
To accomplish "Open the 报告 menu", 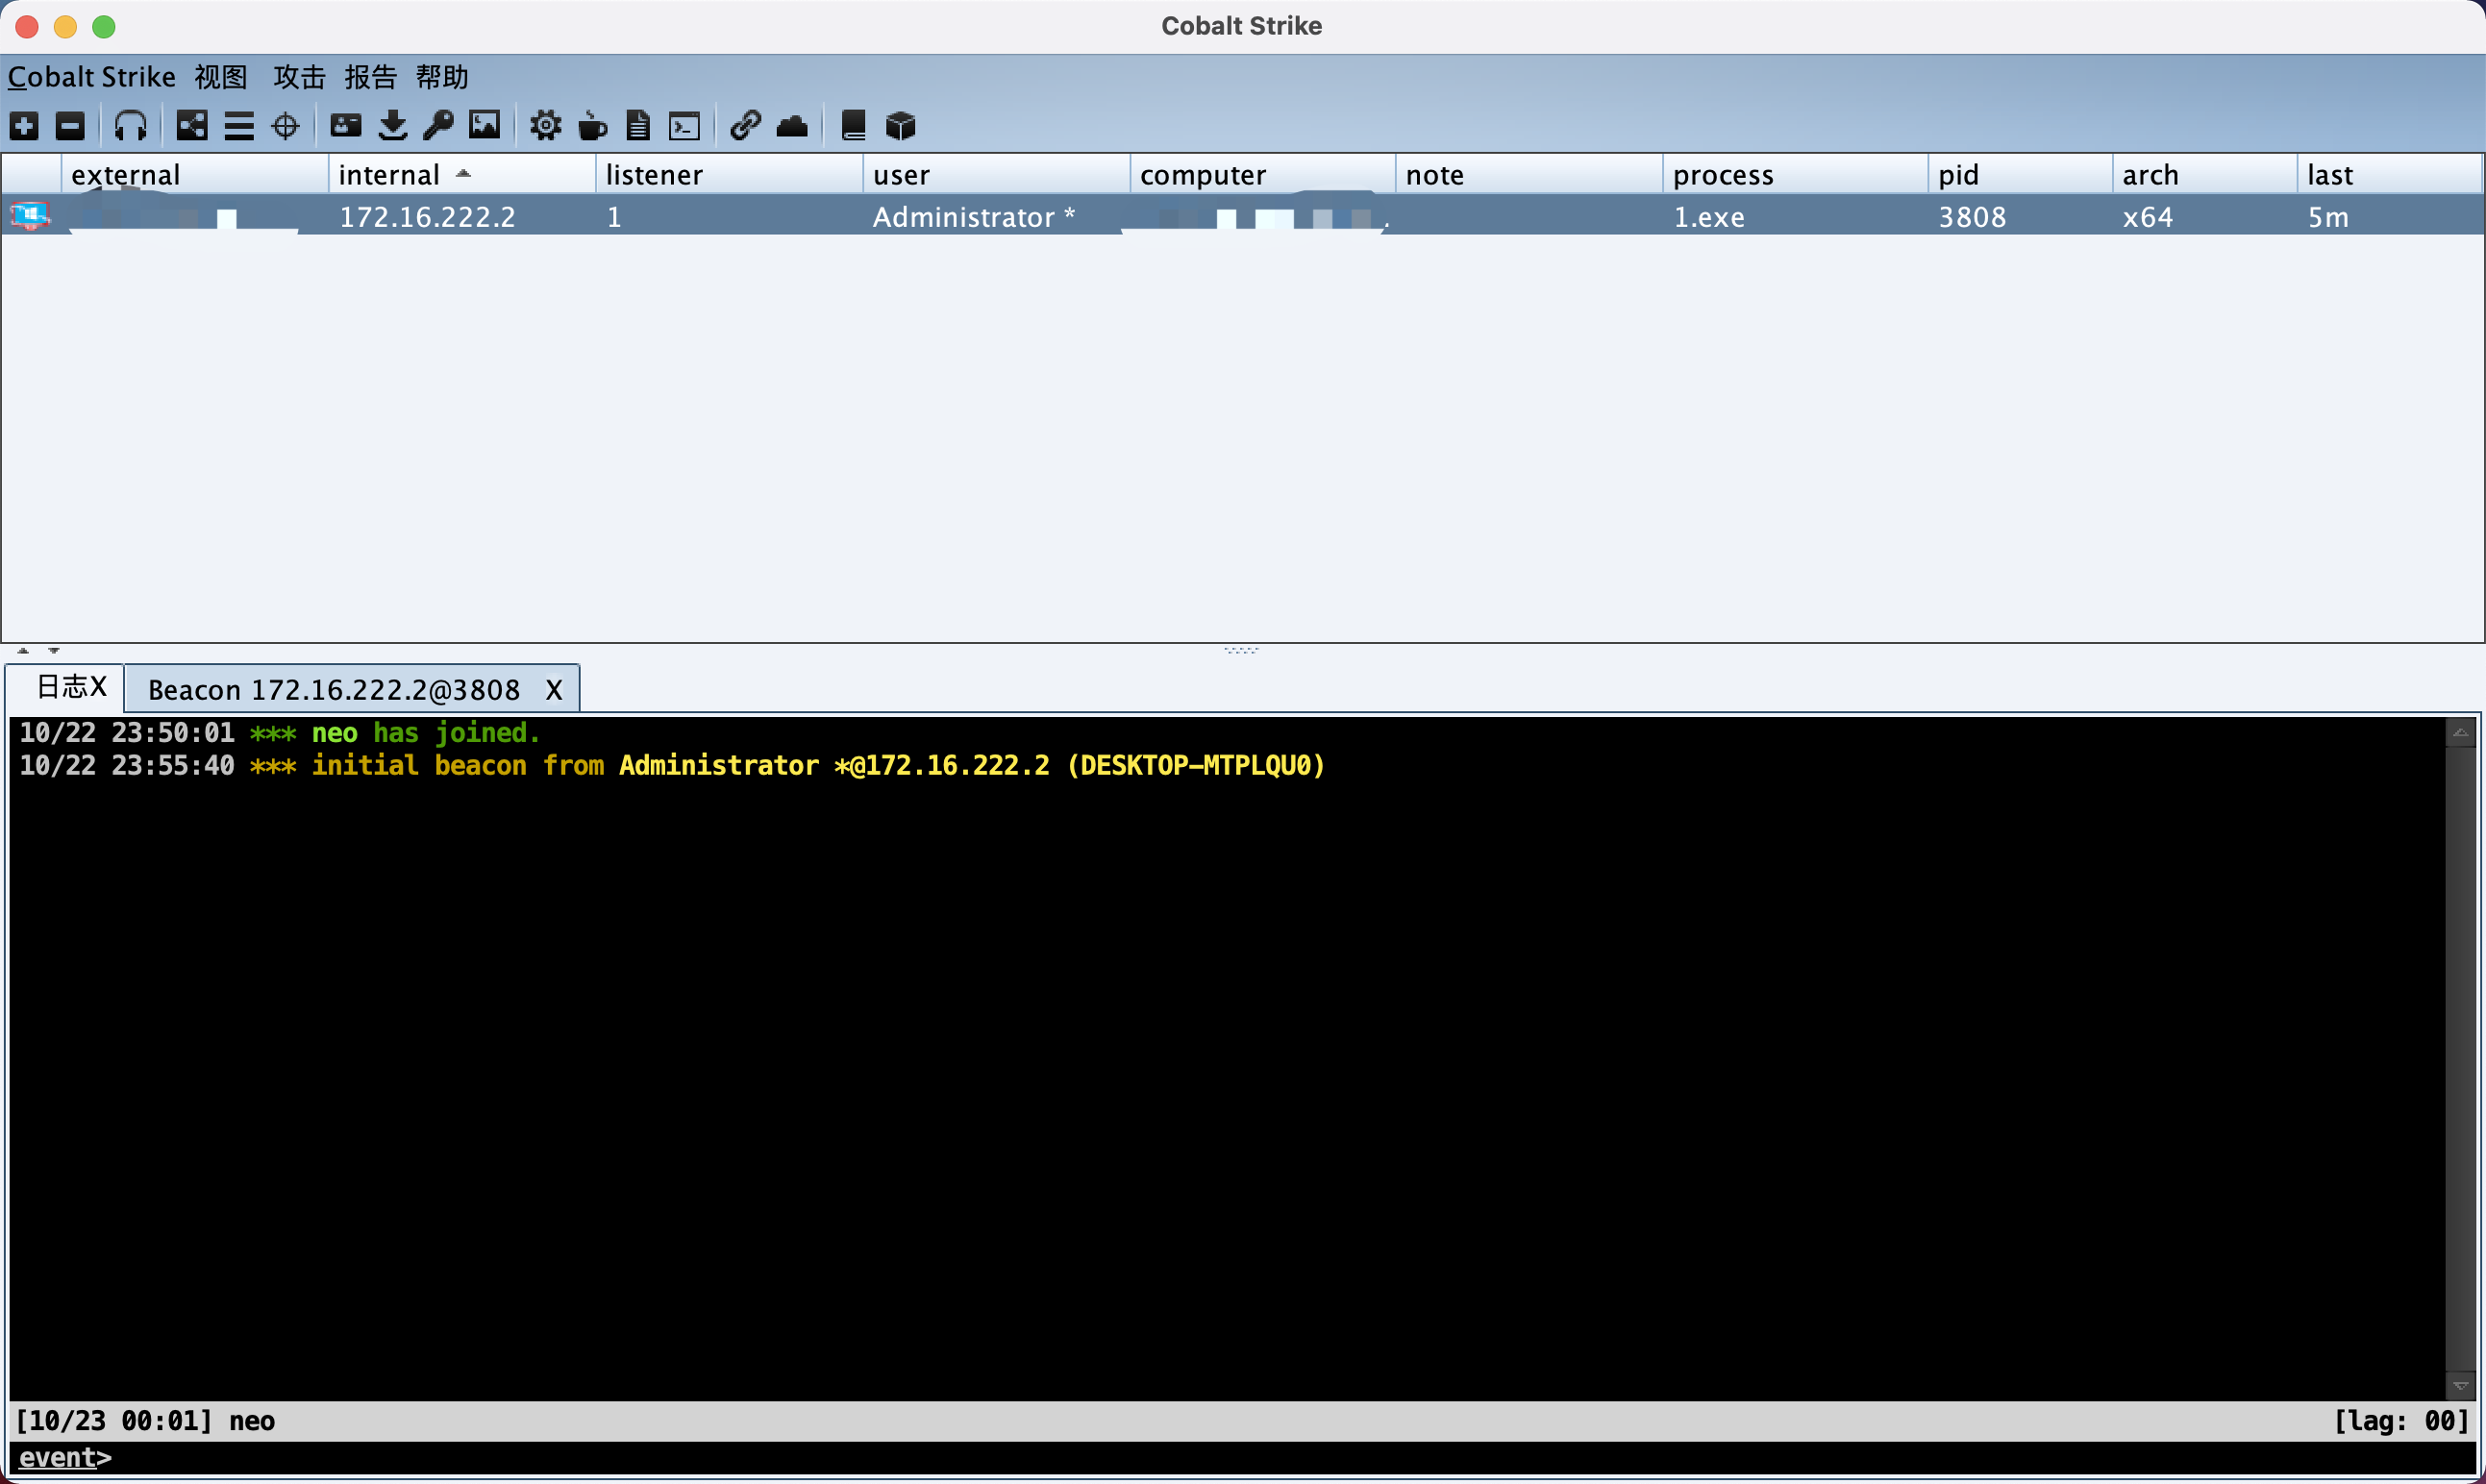I will point(370,77).
